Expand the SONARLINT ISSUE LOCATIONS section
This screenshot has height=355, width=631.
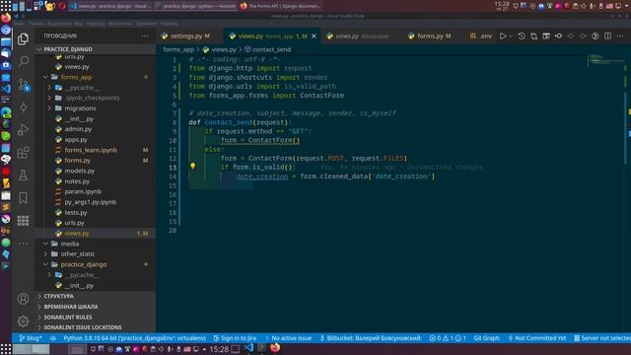pos(95,327)
